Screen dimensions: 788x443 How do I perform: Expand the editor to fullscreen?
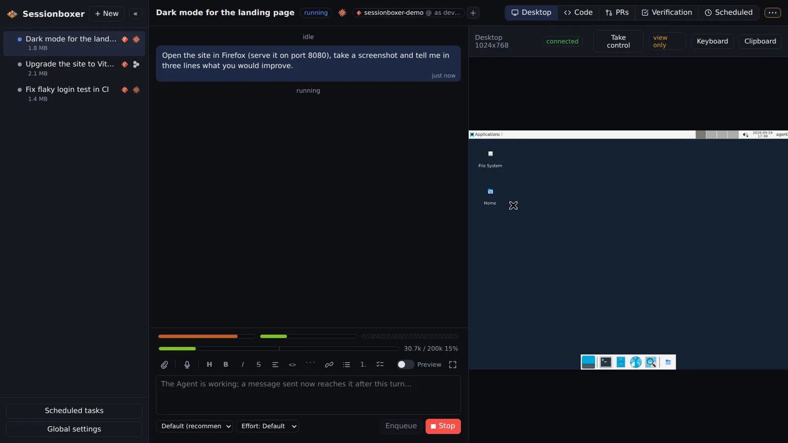tap(453, 365)
